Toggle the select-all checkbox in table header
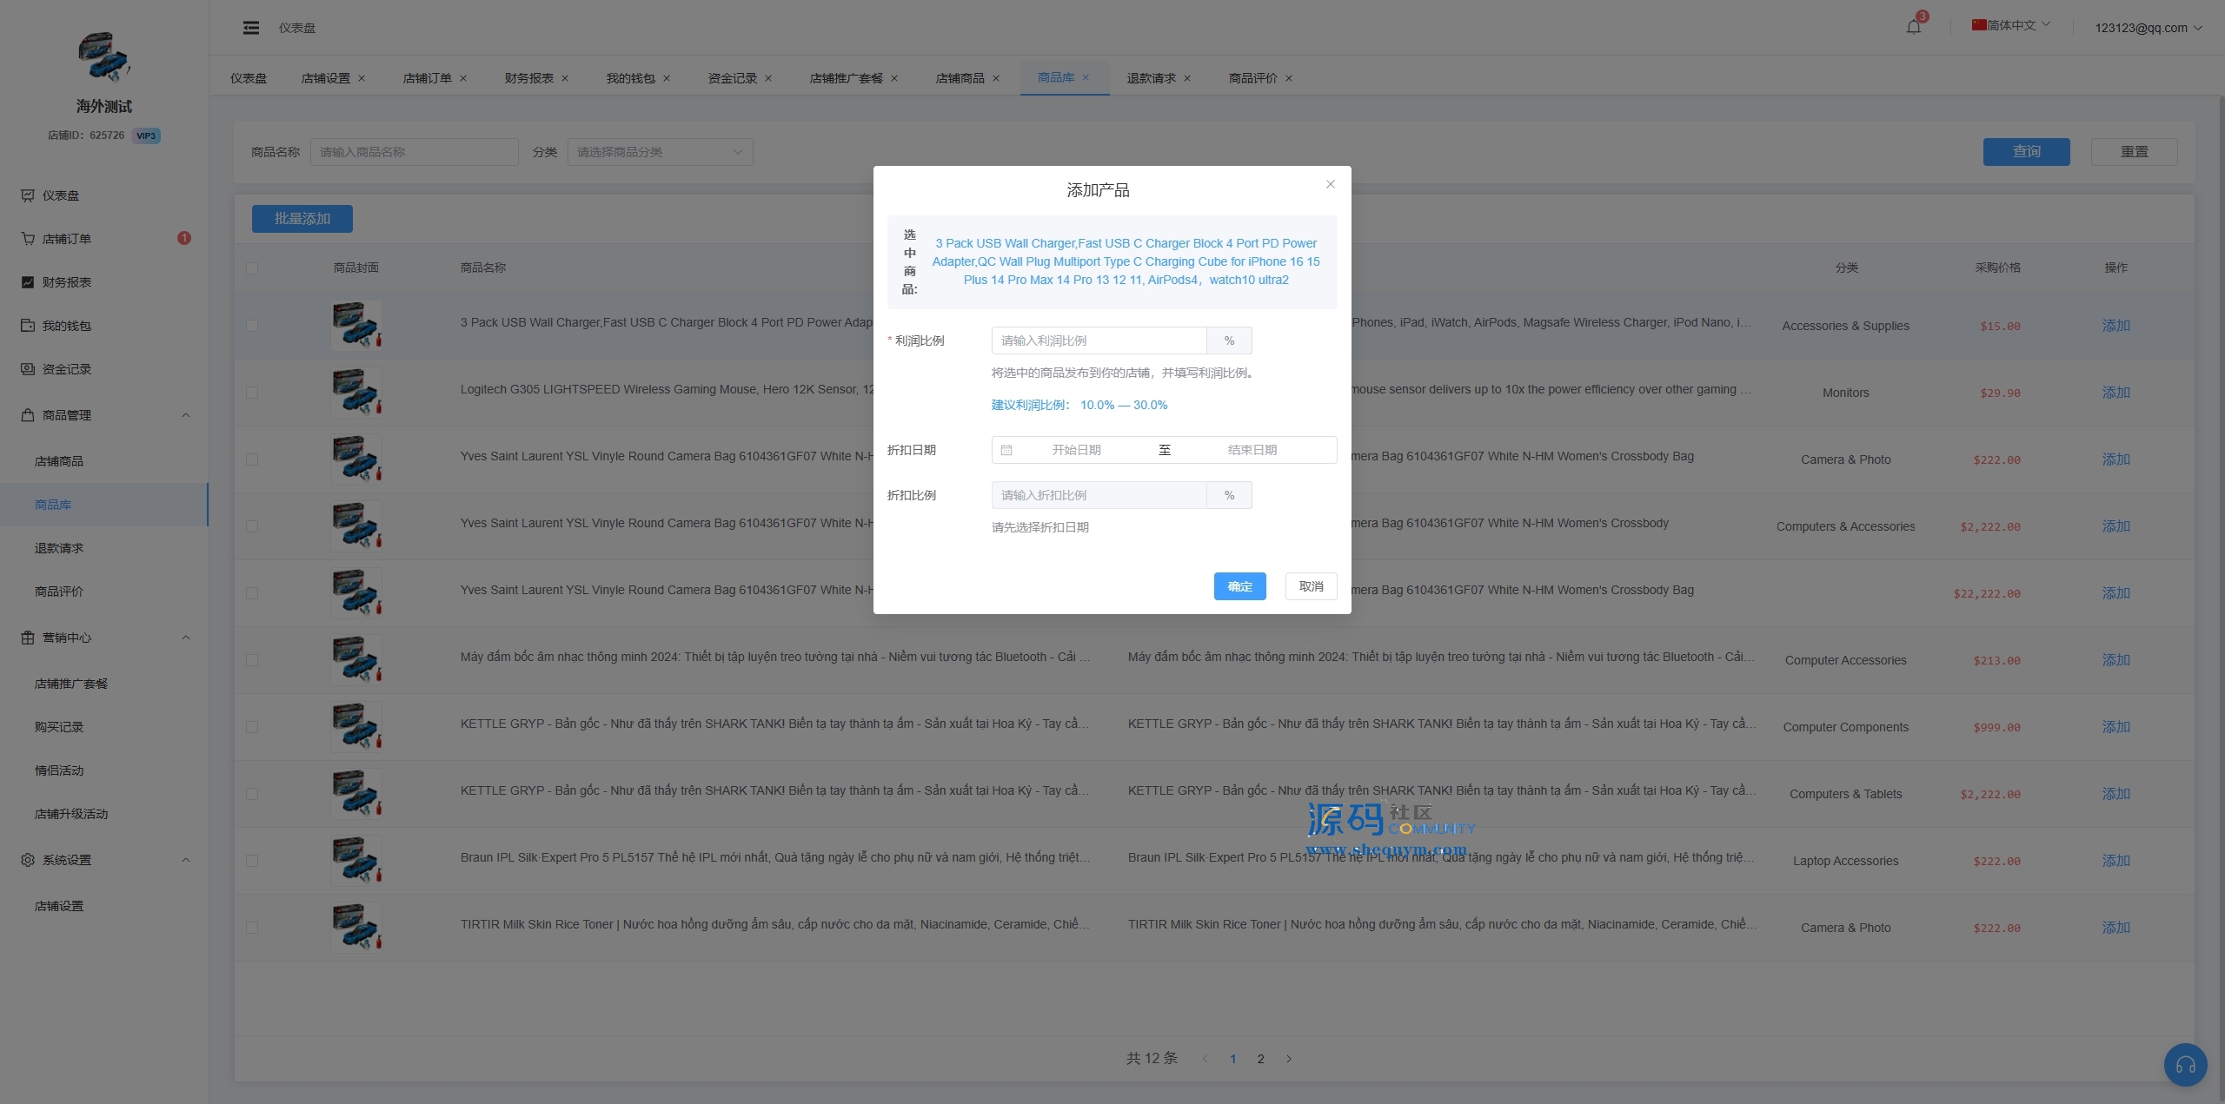The width and height of the screenshot is (2225, 1104). point(252,268)
